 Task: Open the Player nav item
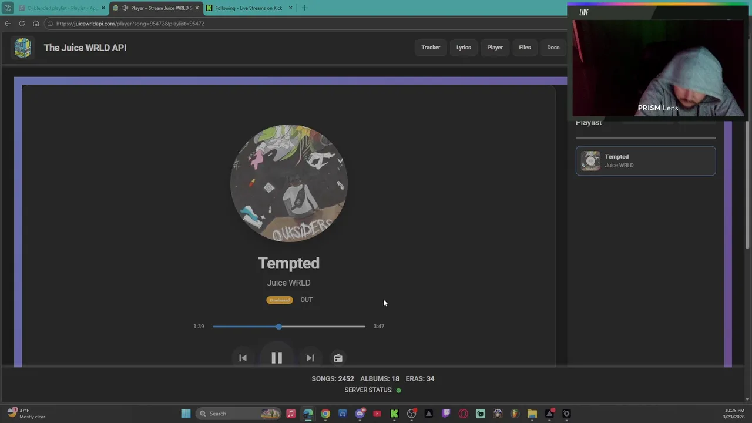pos(495,48)
